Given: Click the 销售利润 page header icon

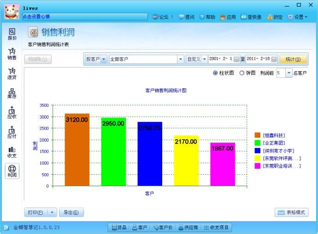Looking at the screenshot, I should tap(33, 32).
